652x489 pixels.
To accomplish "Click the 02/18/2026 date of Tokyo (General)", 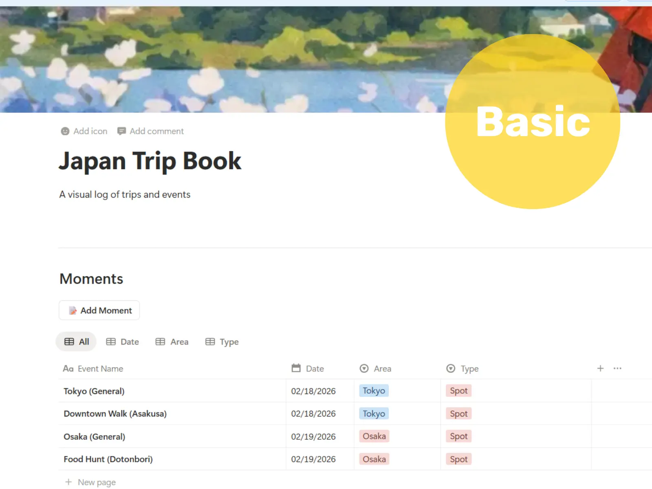I will [x=313, y=391].
